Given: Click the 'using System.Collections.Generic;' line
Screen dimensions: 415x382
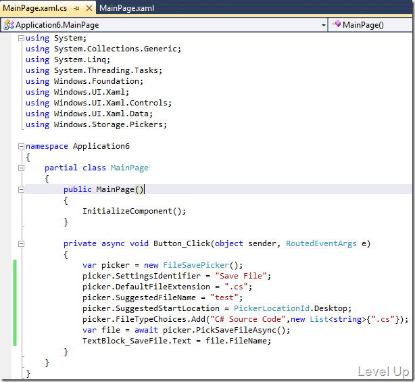Looking at the screenshot, I should [x=103, y=49].
